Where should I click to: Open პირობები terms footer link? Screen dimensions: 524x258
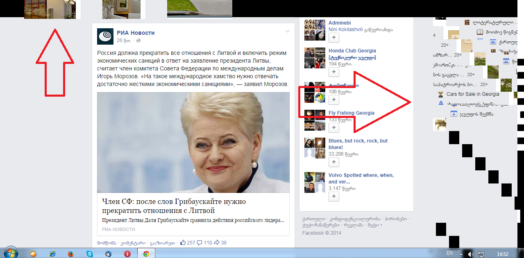[x=396, y=219]
